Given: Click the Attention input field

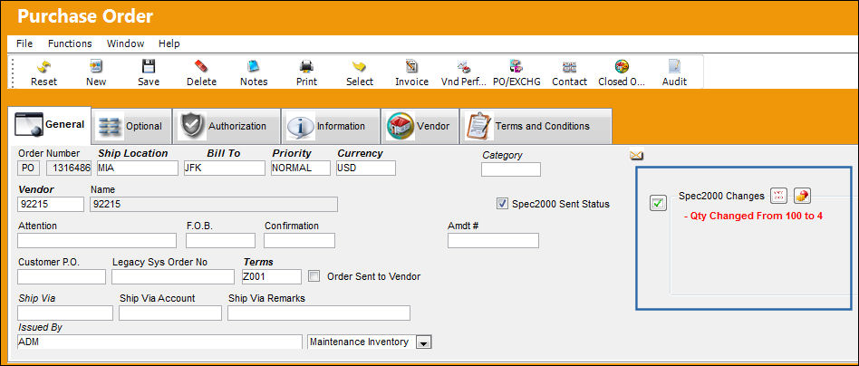Looking at the screenshot, I should 97,241.
